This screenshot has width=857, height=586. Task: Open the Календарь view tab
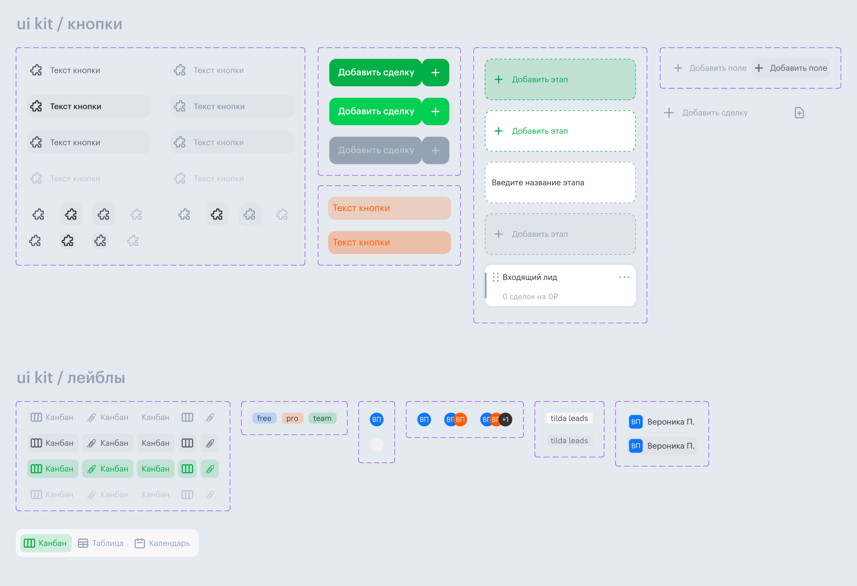162,543
